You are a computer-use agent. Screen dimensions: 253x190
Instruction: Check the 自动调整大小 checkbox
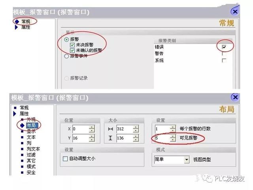[65, 159]
